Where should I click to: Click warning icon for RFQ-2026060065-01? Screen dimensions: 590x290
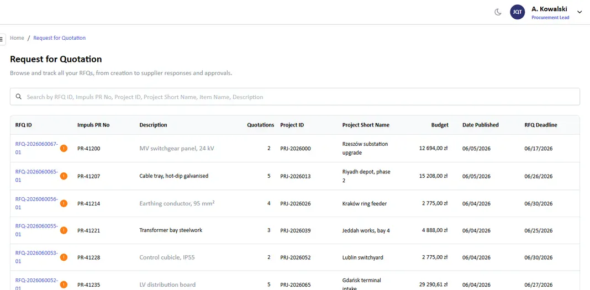tap(64, 176)
